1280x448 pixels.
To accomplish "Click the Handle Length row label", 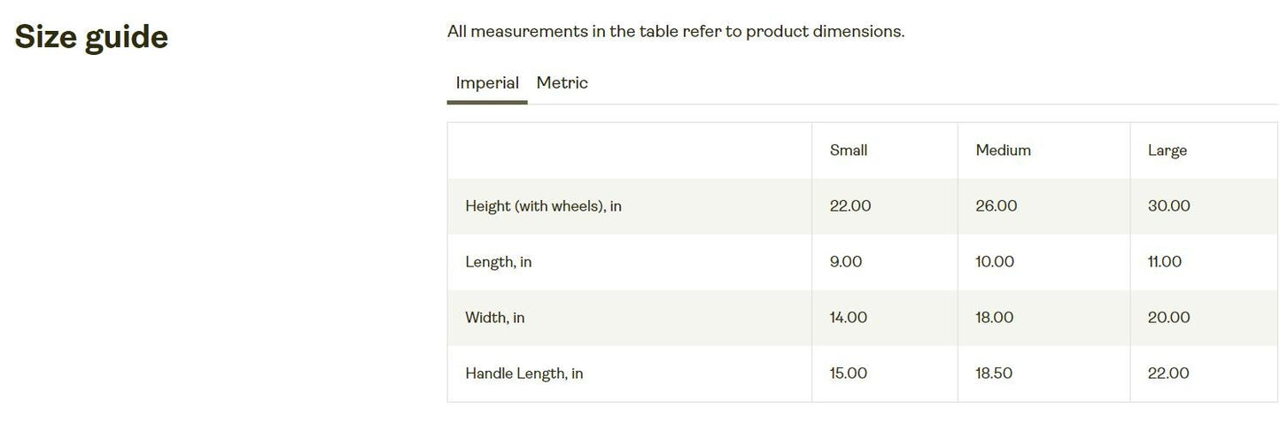I will pos(524,374).
